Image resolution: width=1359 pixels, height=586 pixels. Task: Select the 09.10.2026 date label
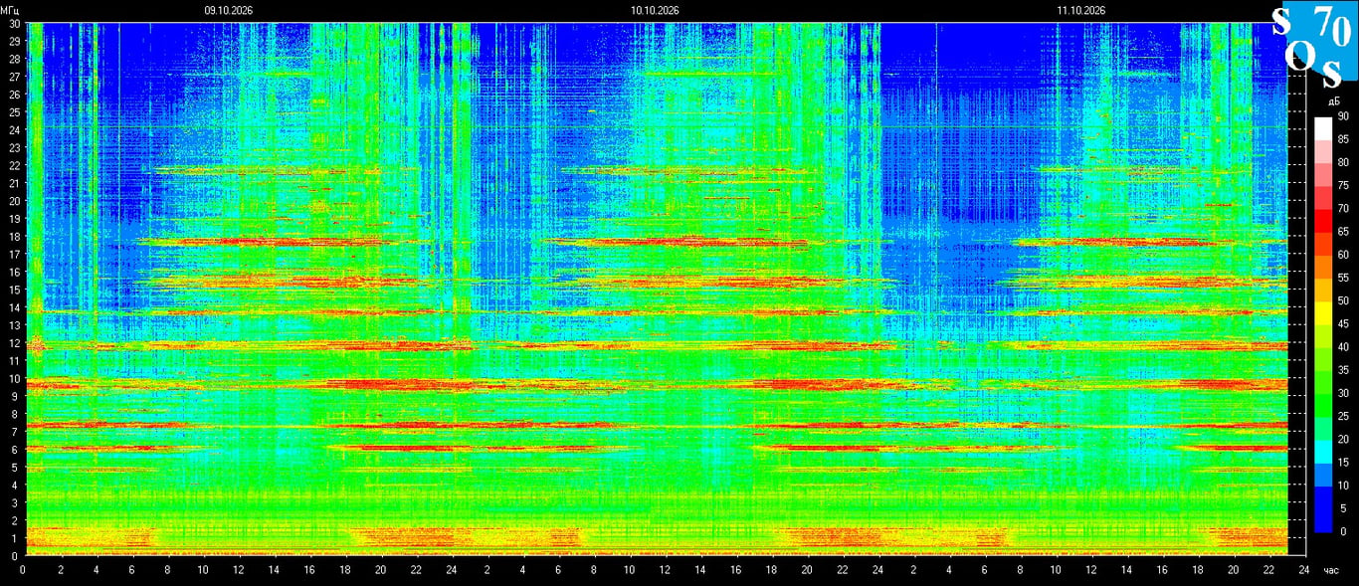(x=229, y=10)
